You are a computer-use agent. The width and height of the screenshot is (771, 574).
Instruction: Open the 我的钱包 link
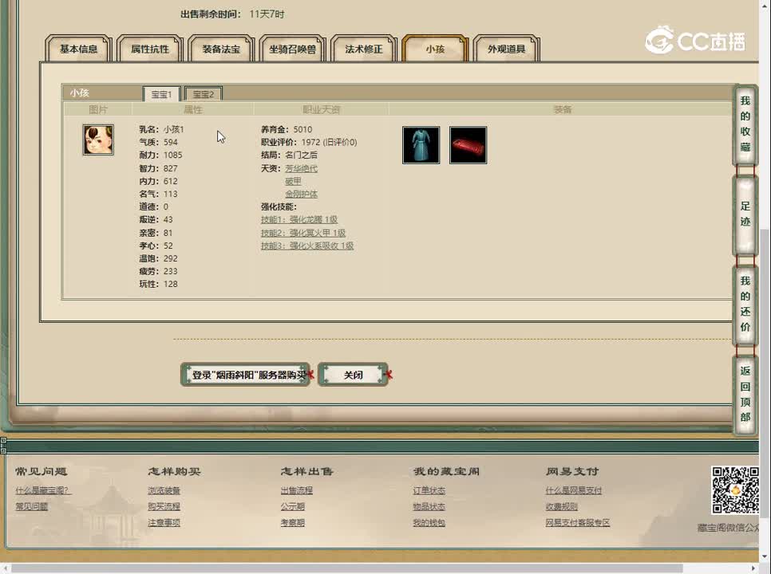(429, 522)
